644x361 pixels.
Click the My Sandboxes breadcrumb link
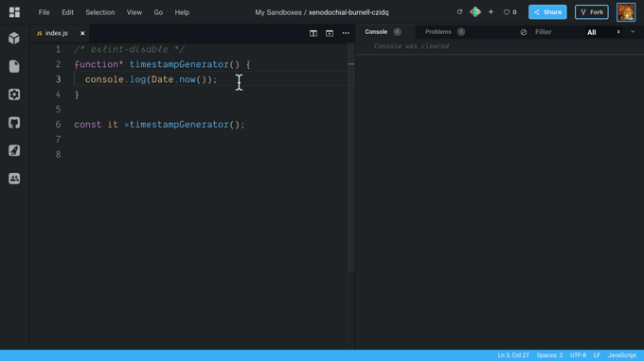pyautogui.click(x=278, y=12)
